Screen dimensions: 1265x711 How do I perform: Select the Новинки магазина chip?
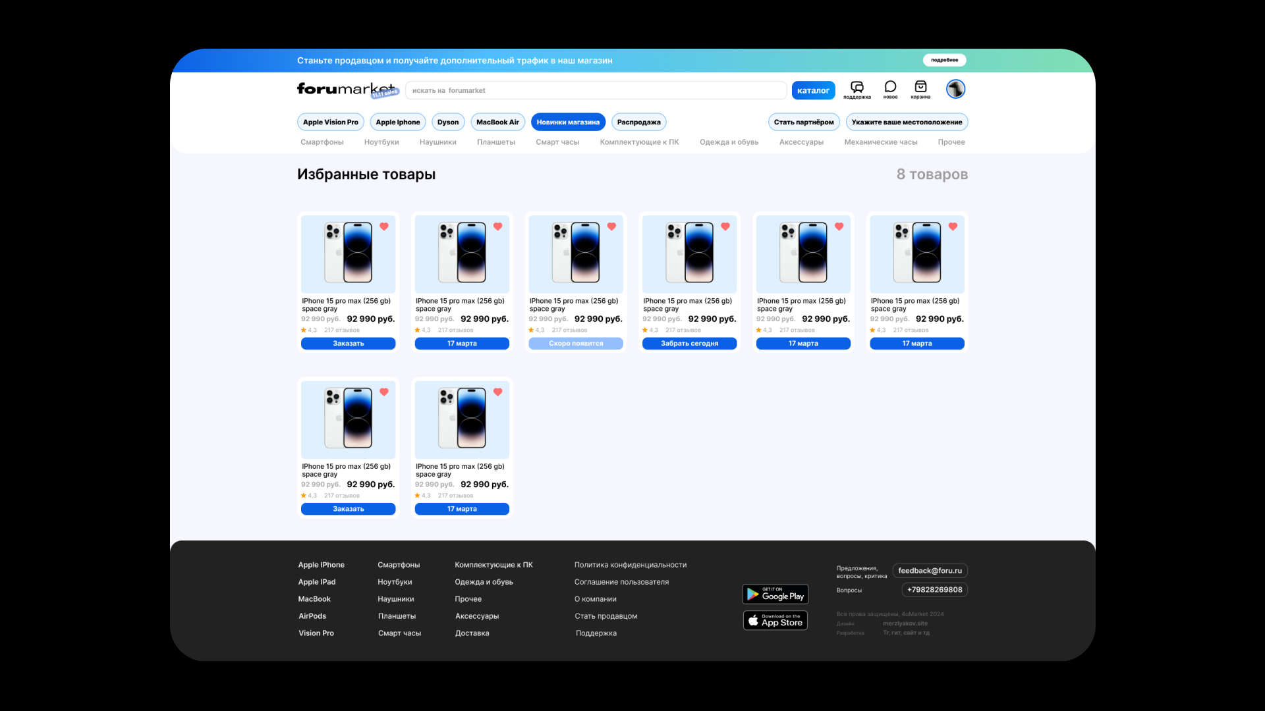[568, 122]
